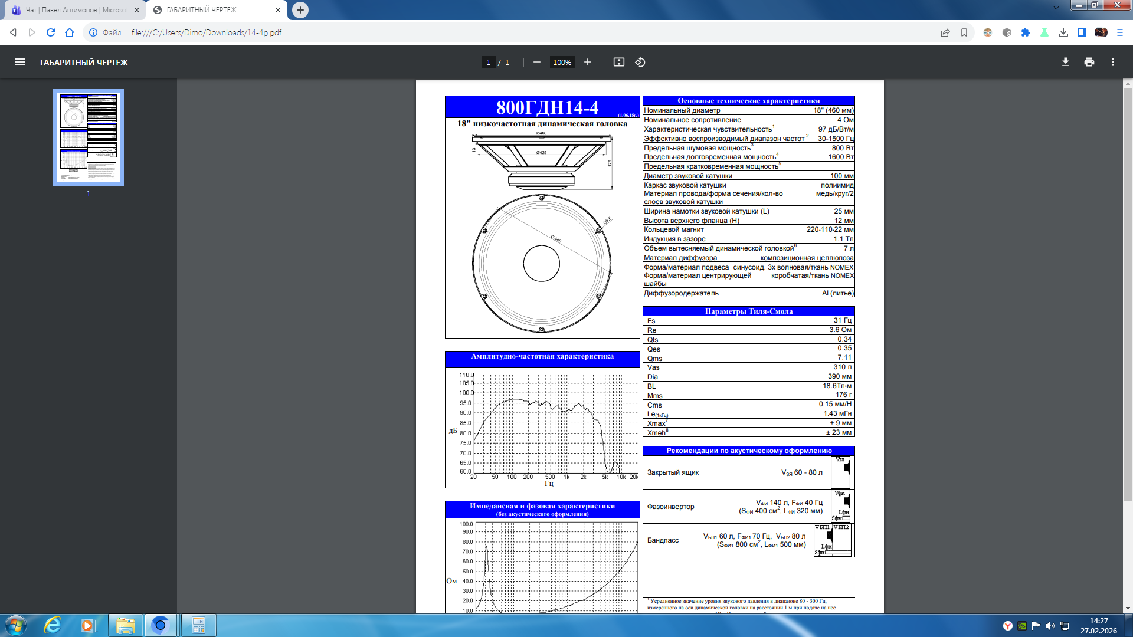Click the zoom out minus button
Image resolution: width=1133 pixels, height=637 pixels.
536,62
